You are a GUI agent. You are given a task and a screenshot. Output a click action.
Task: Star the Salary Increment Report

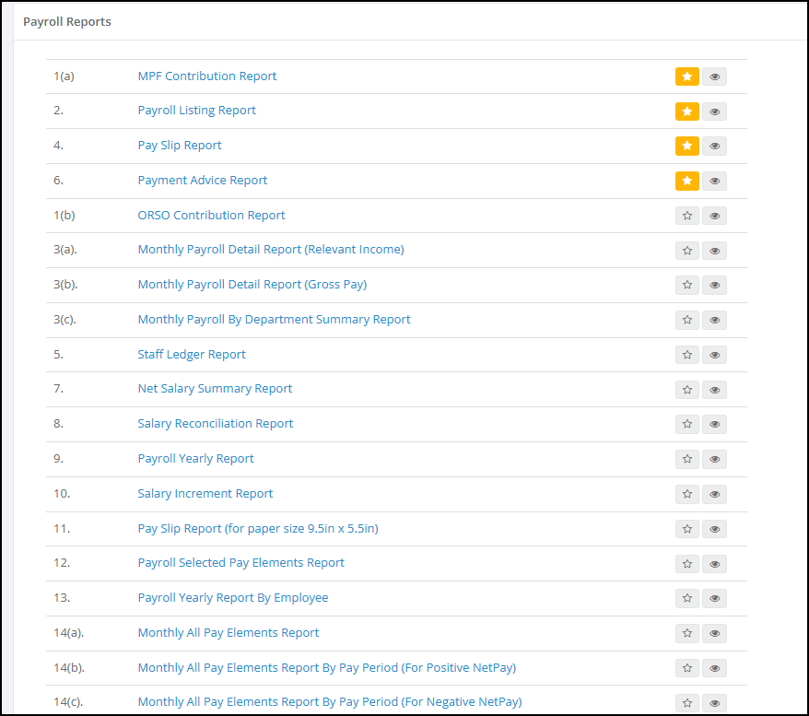coord(686,494)
